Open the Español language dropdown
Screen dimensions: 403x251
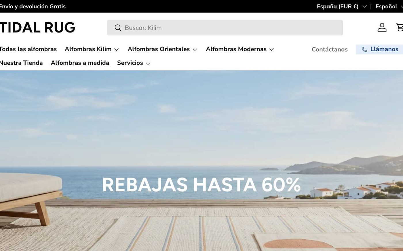pos(389,6)
